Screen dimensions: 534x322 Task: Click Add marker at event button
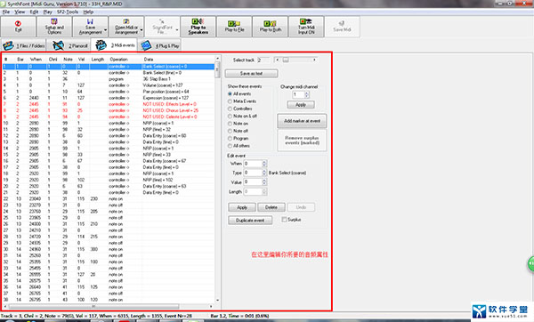pyautogui.click(x=302, y=121)
